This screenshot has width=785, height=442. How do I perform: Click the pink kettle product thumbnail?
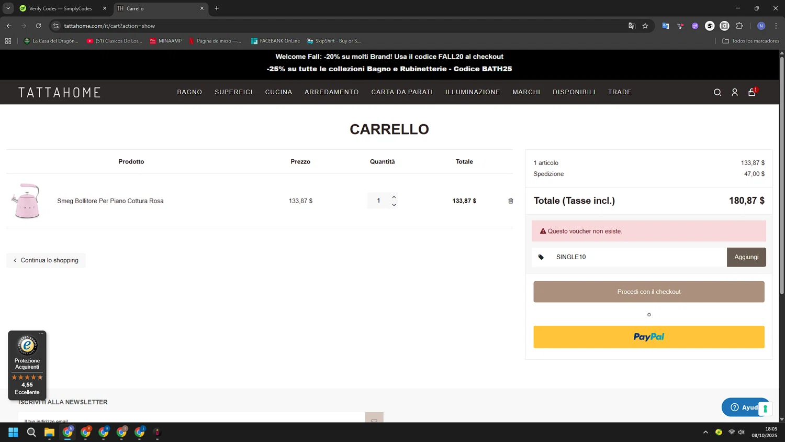pos(27,201)
